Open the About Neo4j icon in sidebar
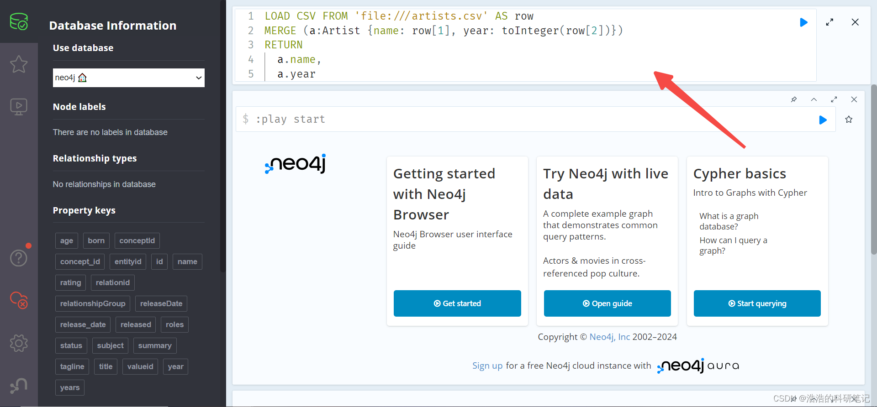This screenshot has height=407, width=877. point(19,386)
